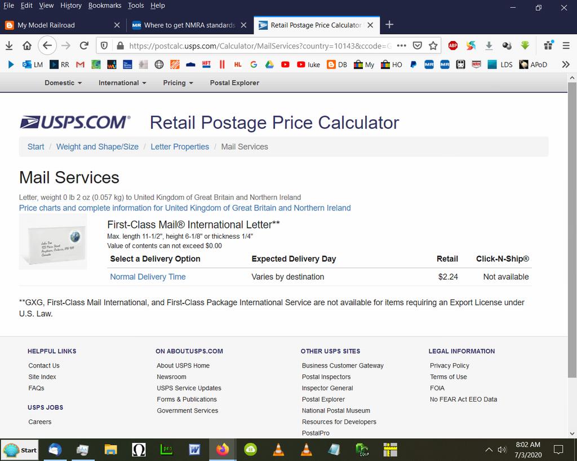Select Normal Delivery Time option
The height and width of the screenshot is (461, 577).
click(148, 277)
